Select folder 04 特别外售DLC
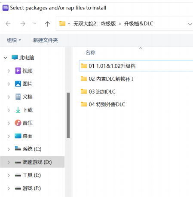Image resolution: width=193 pixels, height=197 pixels. coord(136,104)
